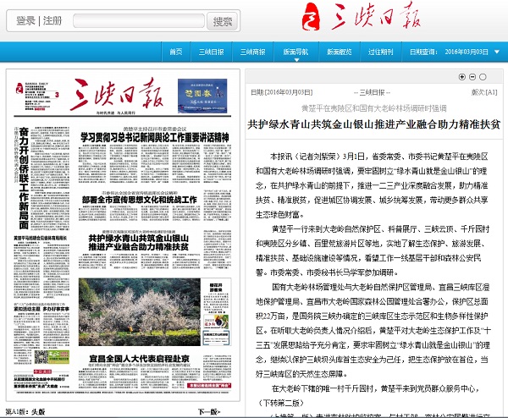The image size is (508, 418).
Task: Click the 登录 login link
Action: coord(25,21)
